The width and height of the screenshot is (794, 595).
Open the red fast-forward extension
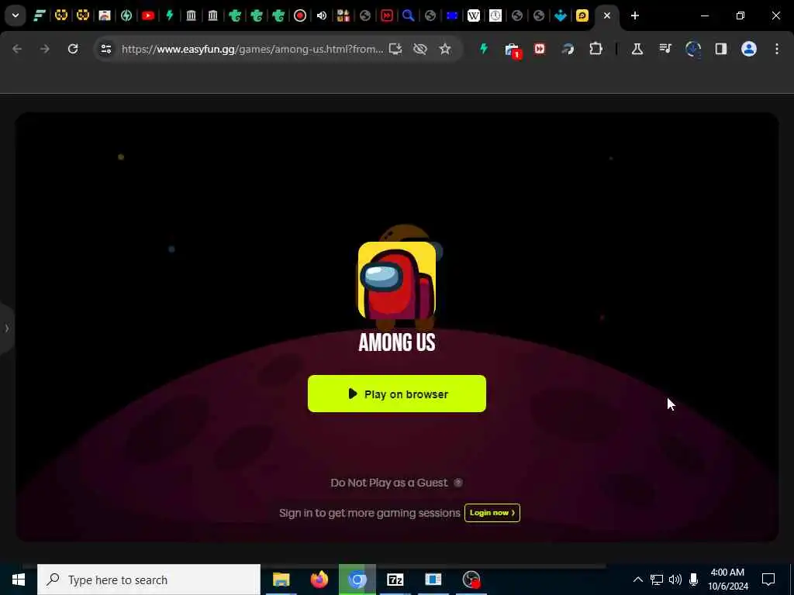[x=540, y=49]
